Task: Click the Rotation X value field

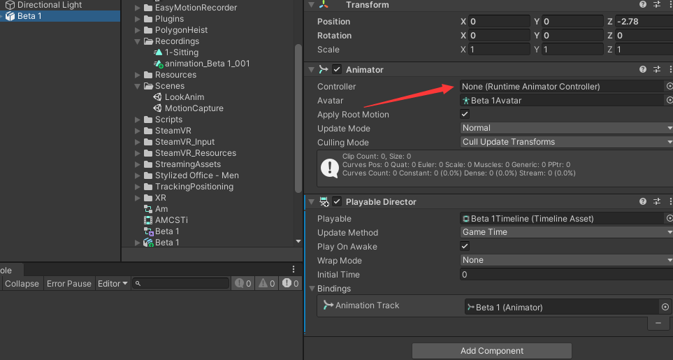Action: pyautogui.click(x=500, y=35)
